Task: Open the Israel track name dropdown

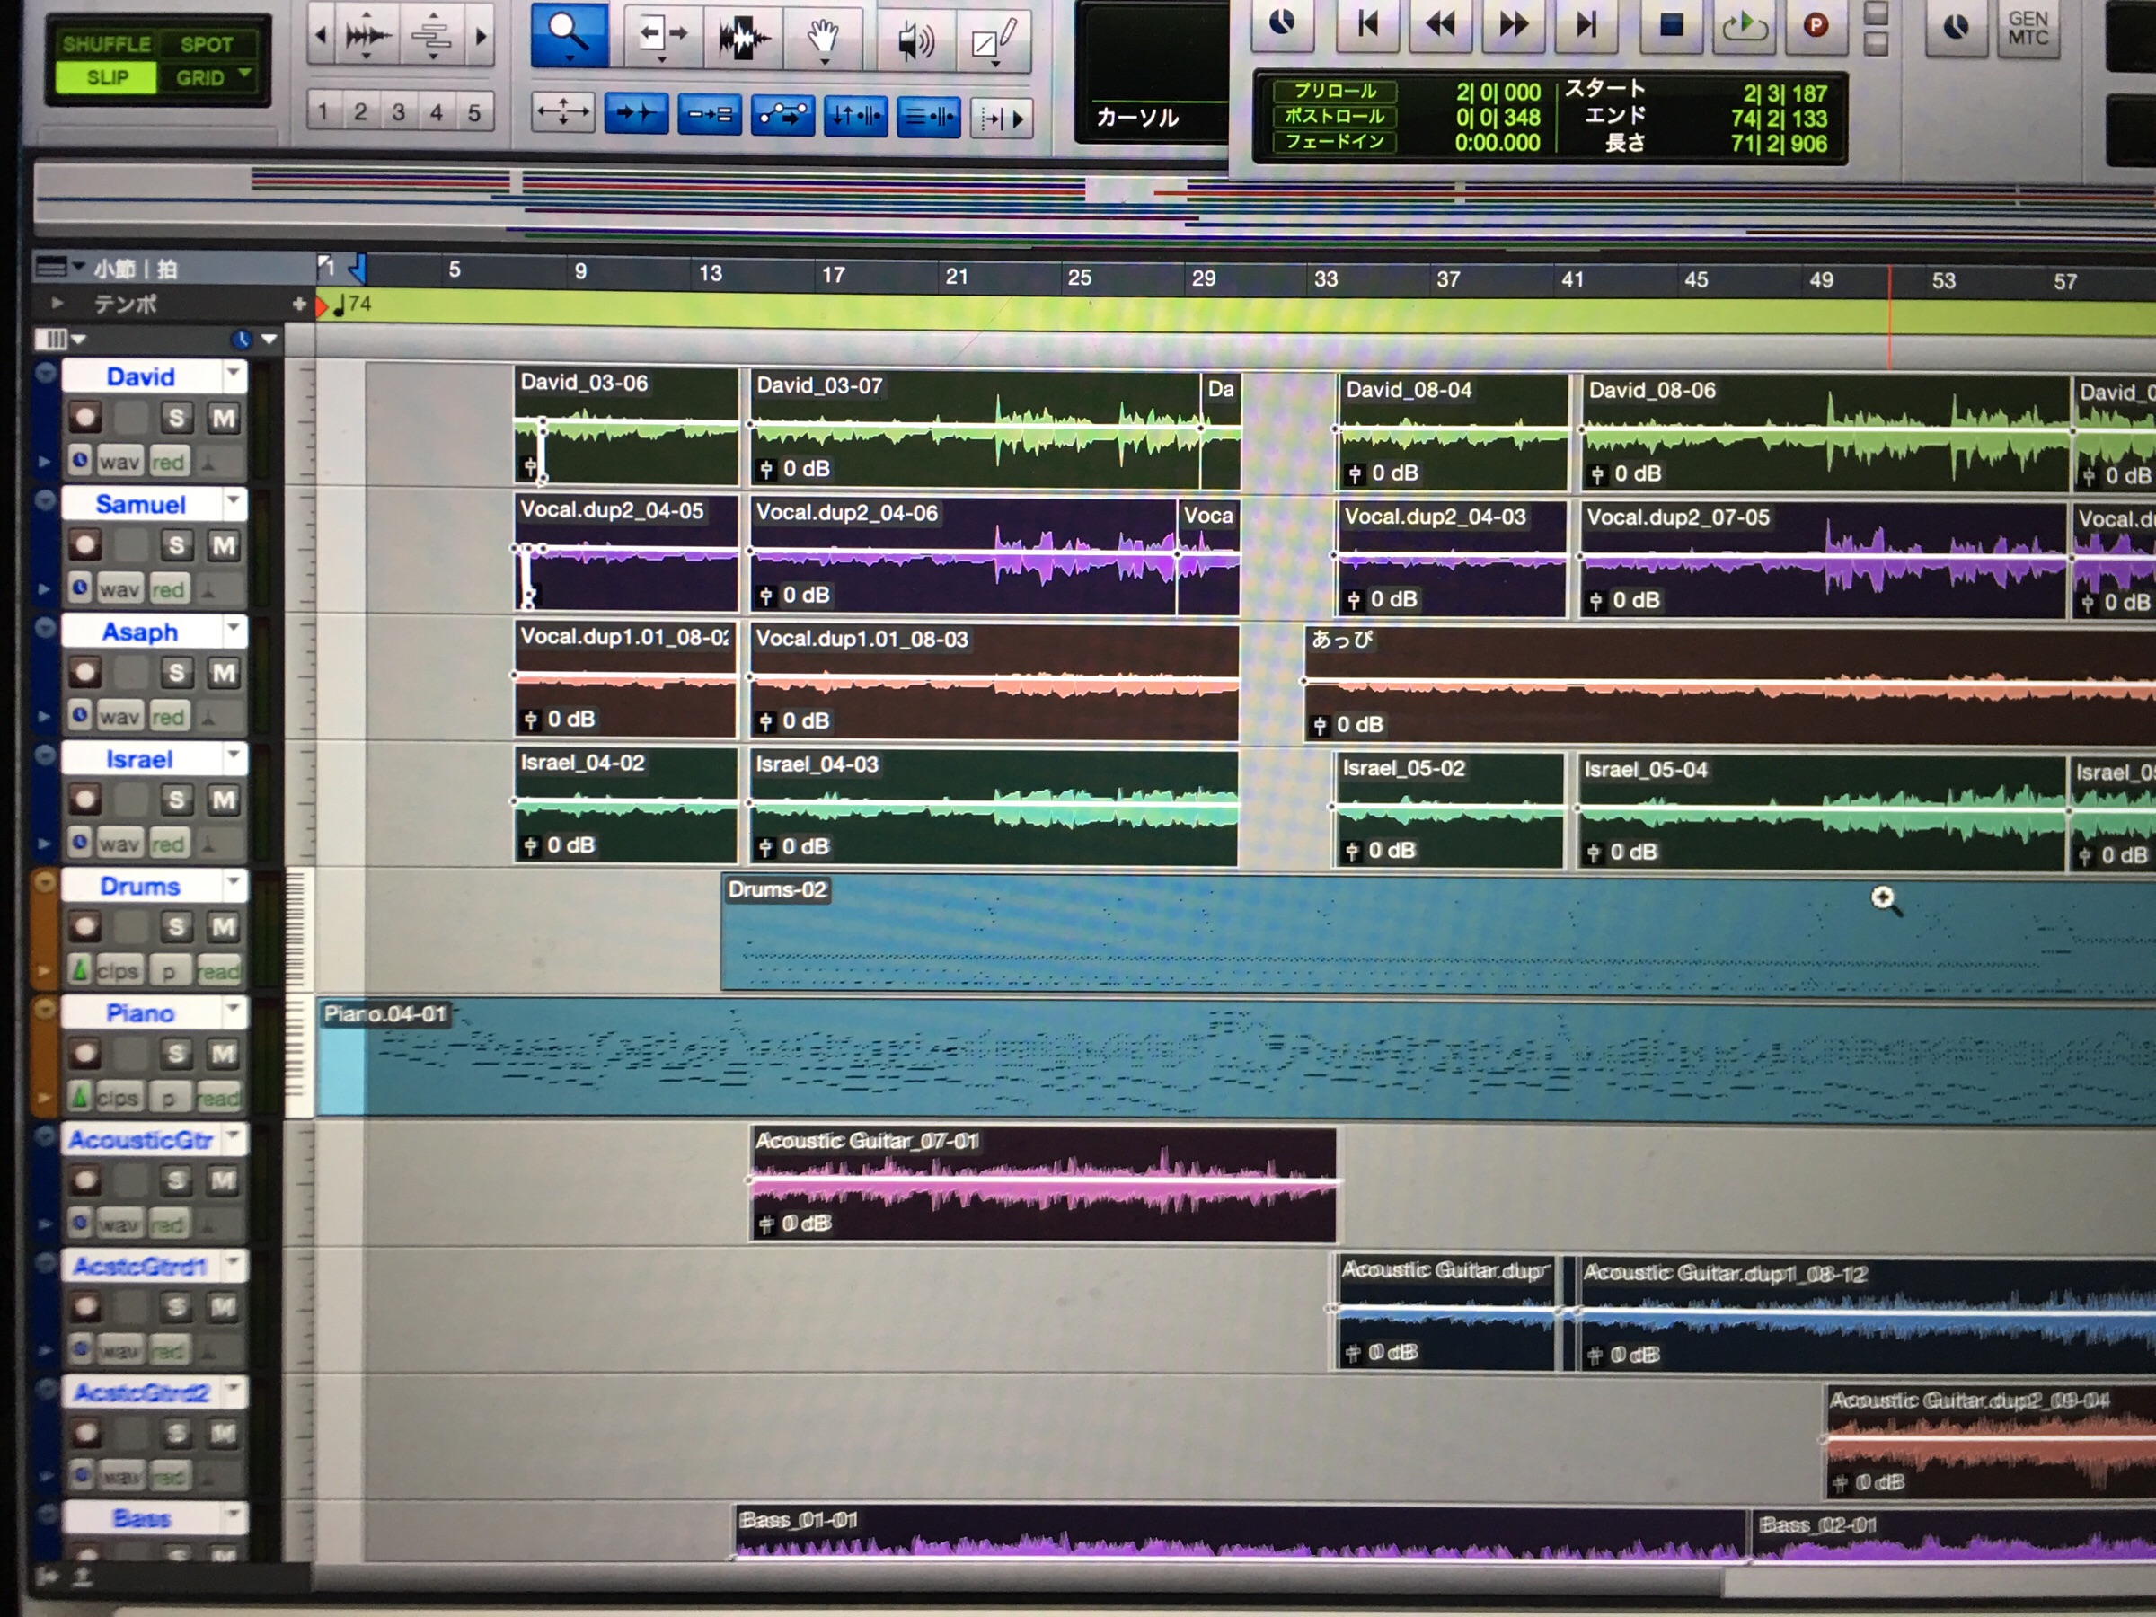Action: coord(234,755)
